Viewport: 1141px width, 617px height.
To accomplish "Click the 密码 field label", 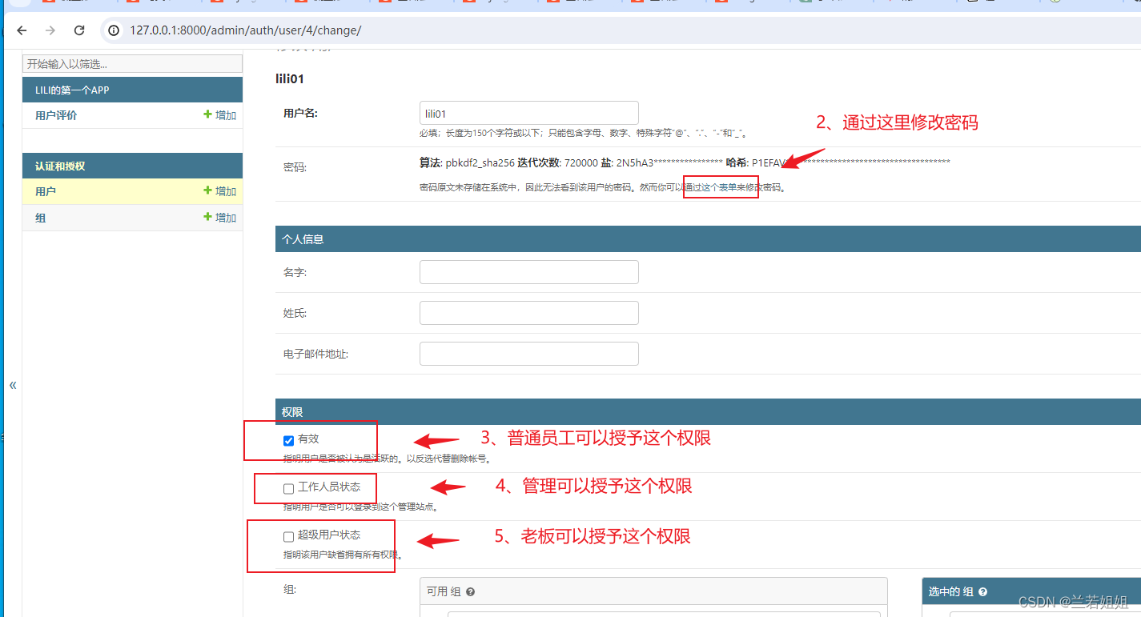I will click(x=295, y=167).
